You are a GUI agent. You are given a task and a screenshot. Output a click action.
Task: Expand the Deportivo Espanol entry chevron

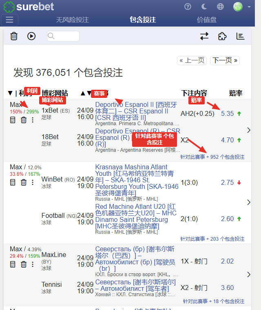[x=249, y=130]
